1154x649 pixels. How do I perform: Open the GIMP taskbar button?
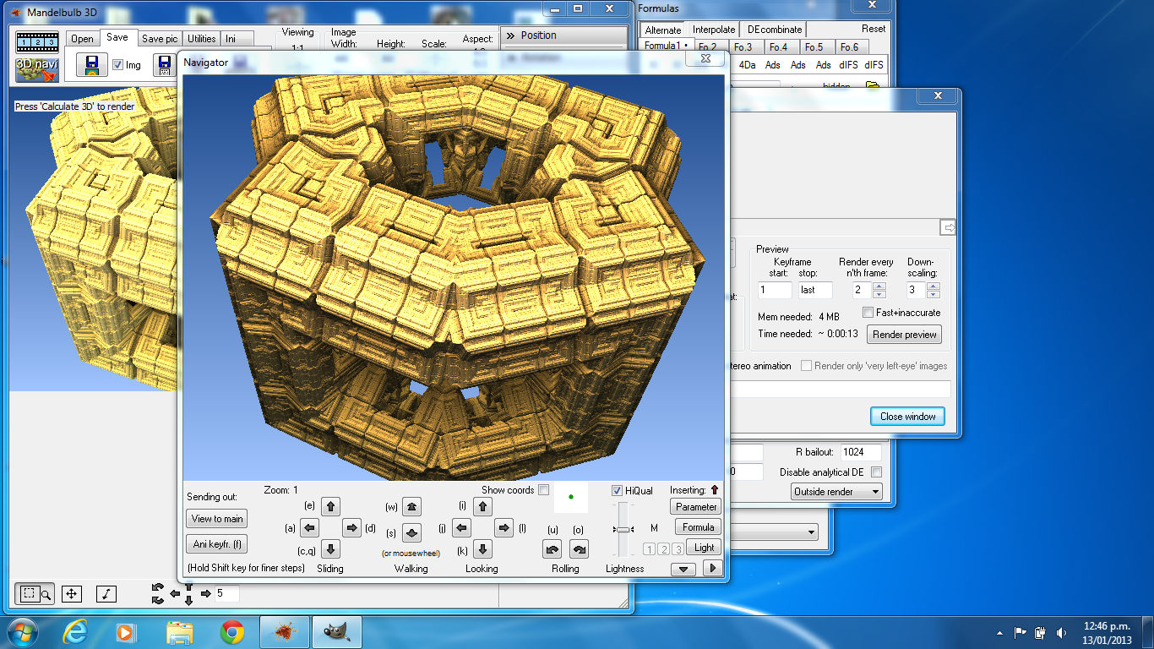point(337,632)
